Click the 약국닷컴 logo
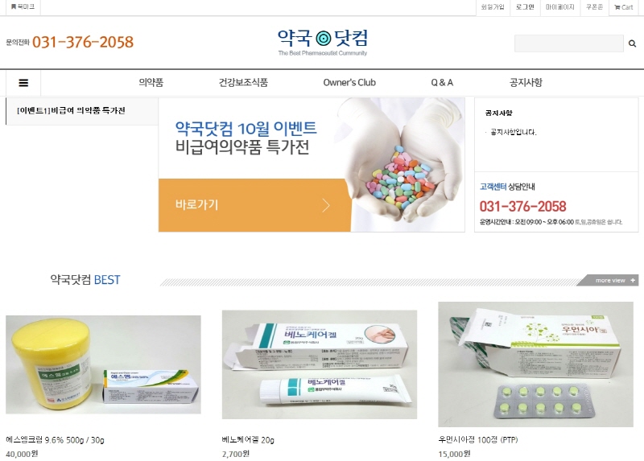This screenshot has width=644, height=461. pyautogui.click(x=323, y=42)
